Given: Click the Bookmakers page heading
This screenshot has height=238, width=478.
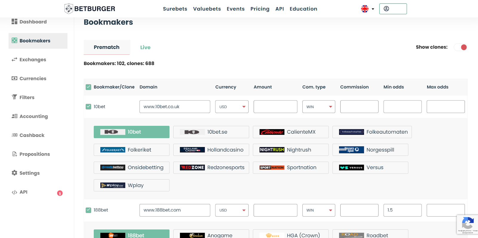Looking at the screenshot, I should 108,22.
